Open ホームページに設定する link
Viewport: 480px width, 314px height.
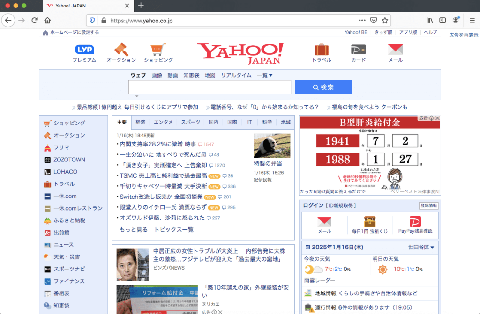click(x=75, y=32)
